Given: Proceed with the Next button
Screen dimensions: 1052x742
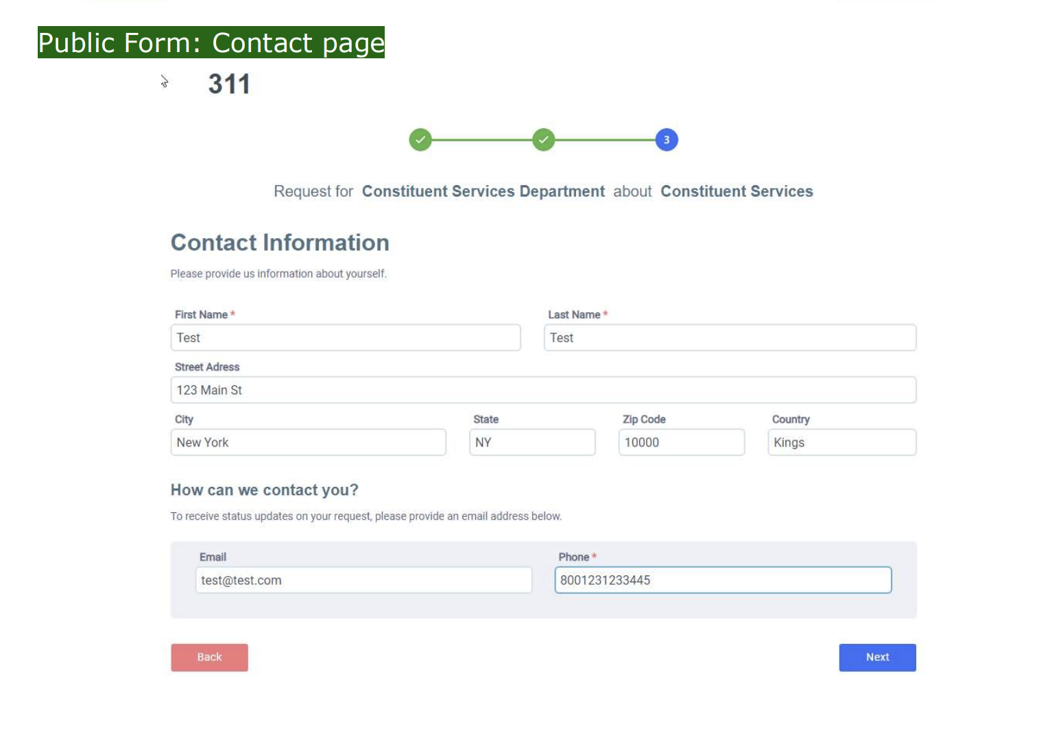Looking at the screenshot, I should (x=877, y=658).
